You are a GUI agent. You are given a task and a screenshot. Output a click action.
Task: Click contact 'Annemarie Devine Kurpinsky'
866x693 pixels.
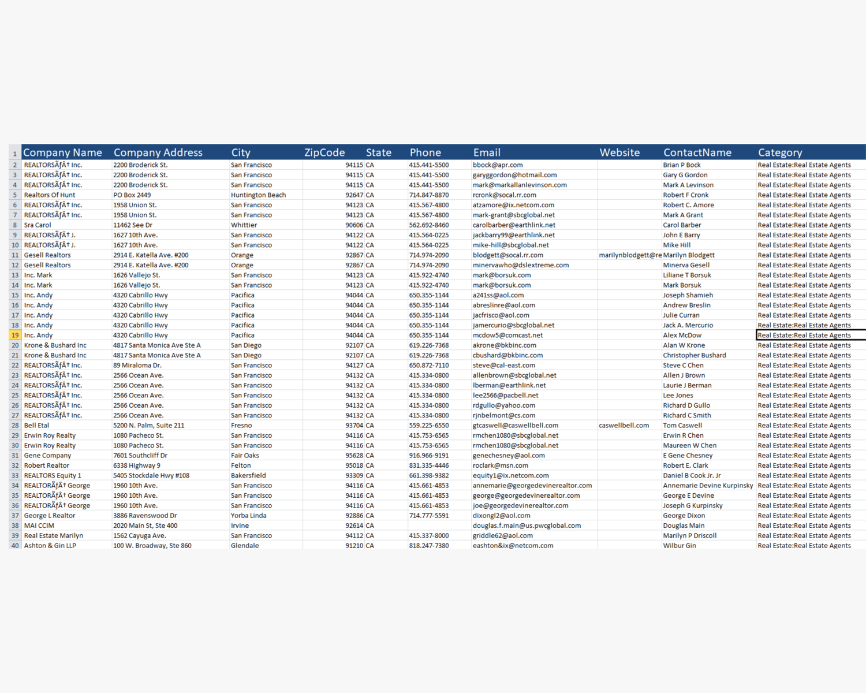(x=709, y=485)
